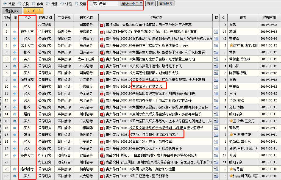This screenshot has height=180, width=281.
Task: View summary icon for 平安证券 report
Action: (x=216, y=107)
